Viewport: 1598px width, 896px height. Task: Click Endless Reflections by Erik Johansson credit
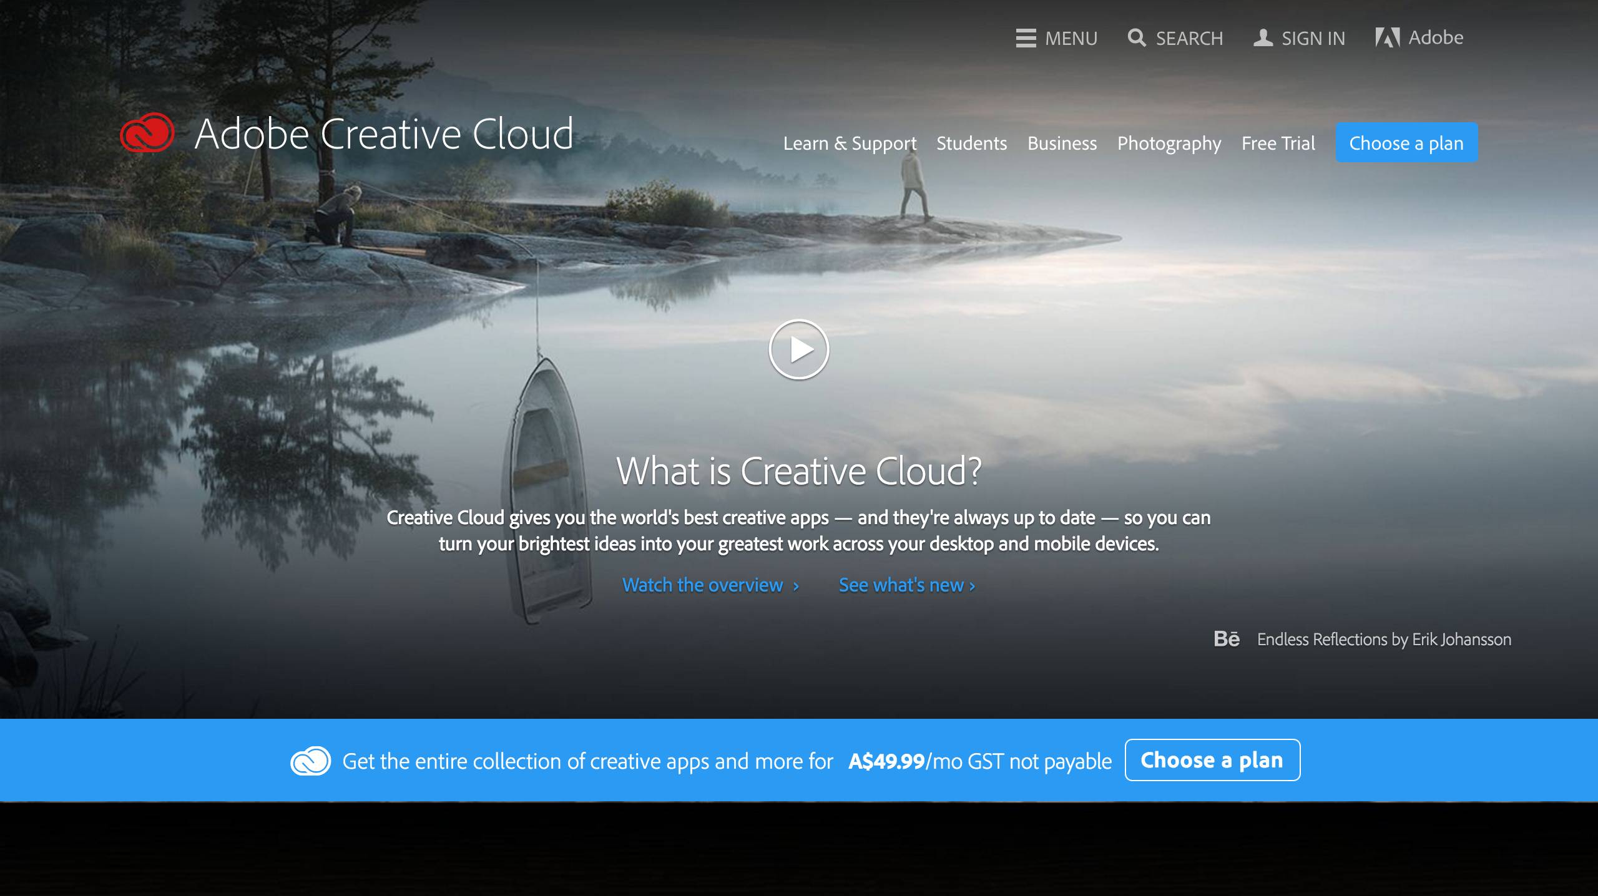[1384, 640]
